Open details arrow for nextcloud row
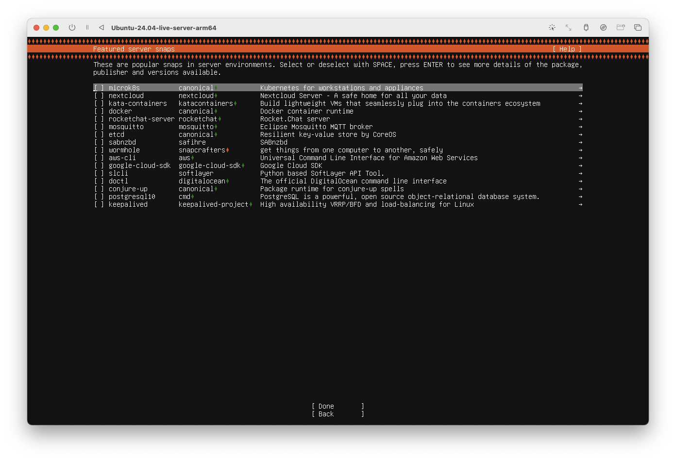The height and width of the screenshot is (461, 676). [580, 96]
